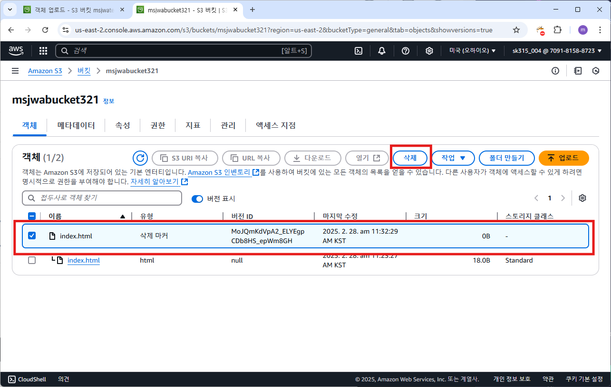The height and width of the screenshot is (387, 611).
Task: Focus the 접두사로 객체 찾기 search field
Action: [102, 198]
